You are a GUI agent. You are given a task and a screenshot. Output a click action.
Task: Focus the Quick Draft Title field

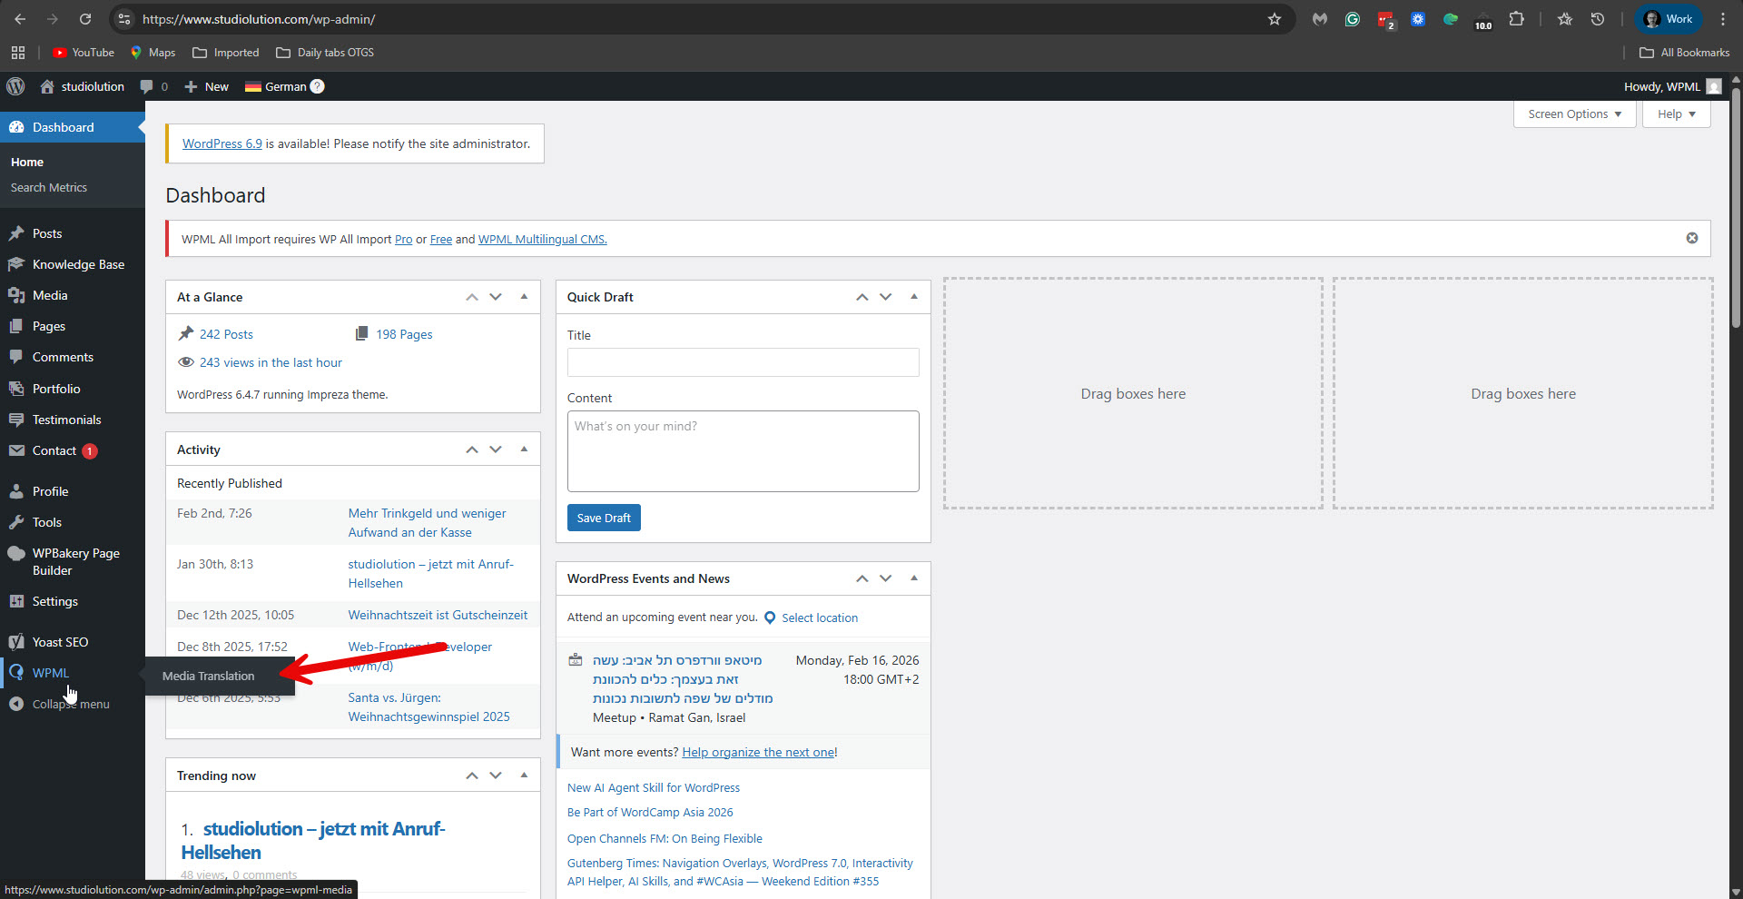[x=743, y=362]
